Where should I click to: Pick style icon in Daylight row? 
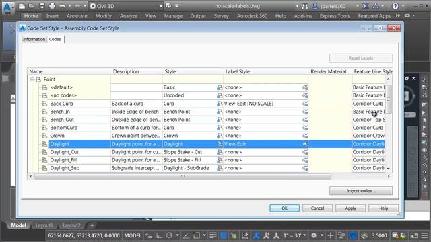(x=220, y=144)
